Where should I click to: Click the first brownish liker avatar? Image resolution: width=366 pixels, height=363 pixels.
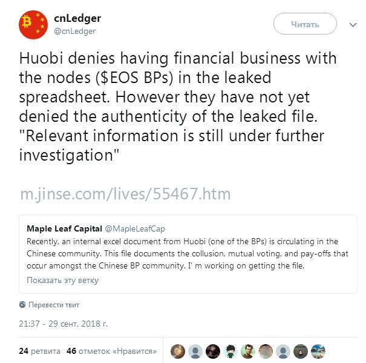point(178,351)
